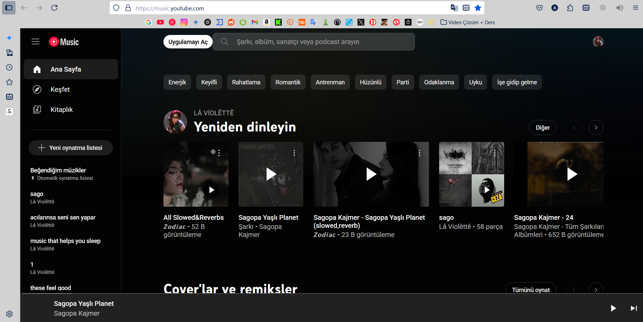The width and height of the screenshot is (643, 322).
Task: Open the profile avatar menu
Action: tap(598, 42)
